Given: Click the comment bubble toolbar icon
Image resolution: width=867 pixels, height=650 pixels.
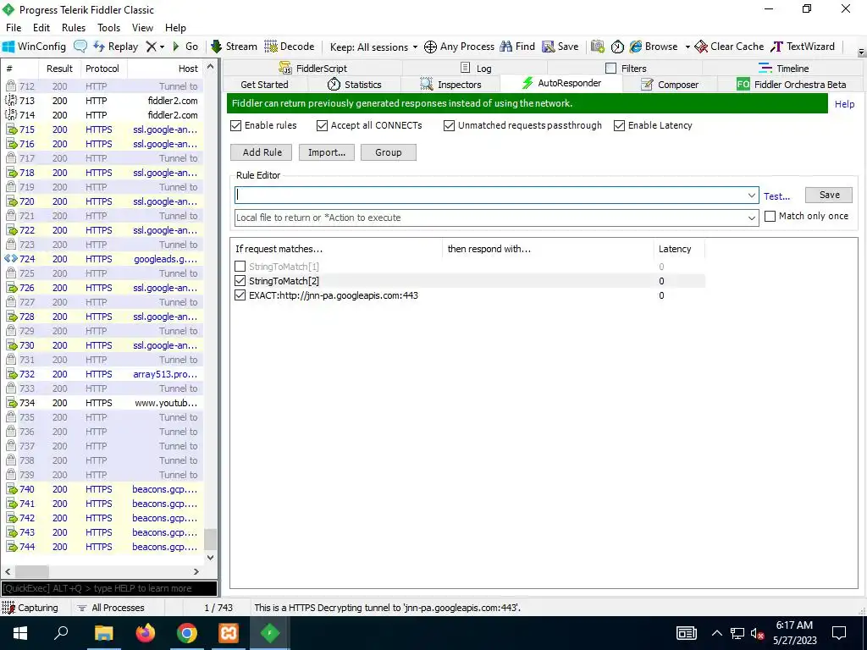Looking at the screenshot, I should (80, 47).
